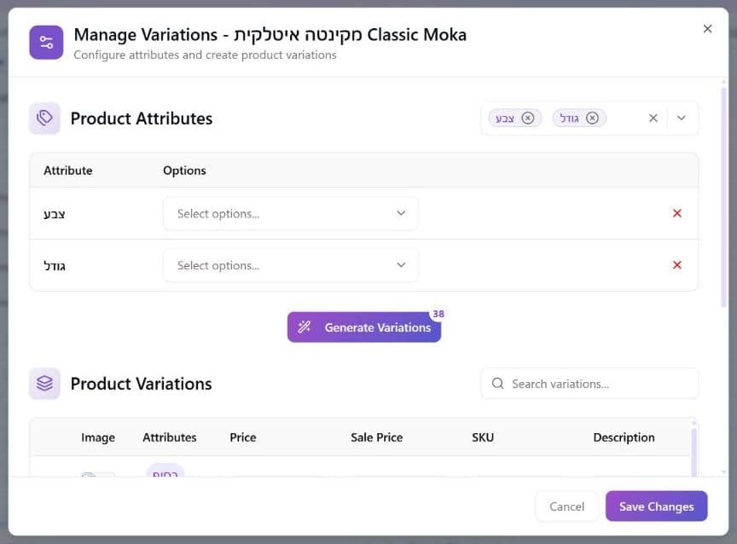The width and height of the screenshot is (737, 544).
Task: Click the search magnifier icon
Action: 498,384
